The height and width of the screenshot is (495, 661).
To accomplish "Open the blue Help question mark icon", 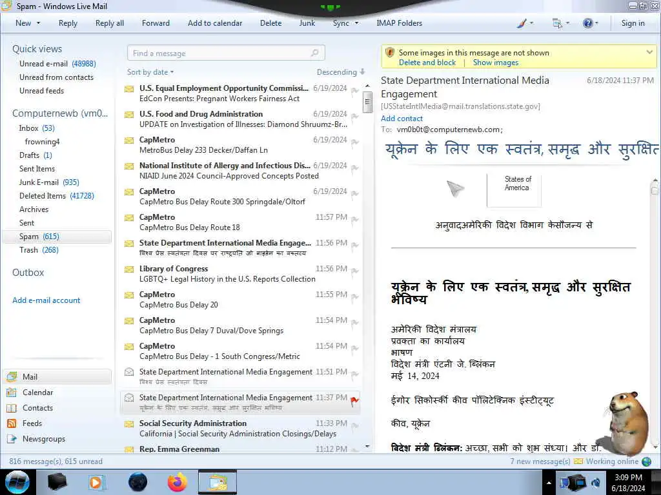I will click(x=587, y=23).
